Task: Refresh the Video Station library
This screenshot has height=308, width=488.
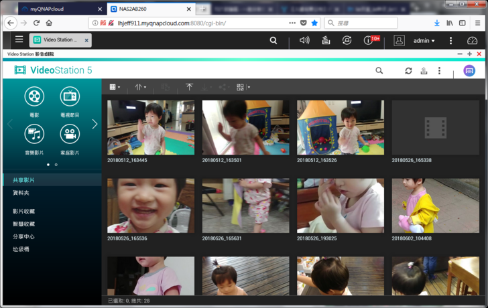Action: (409, 71)
